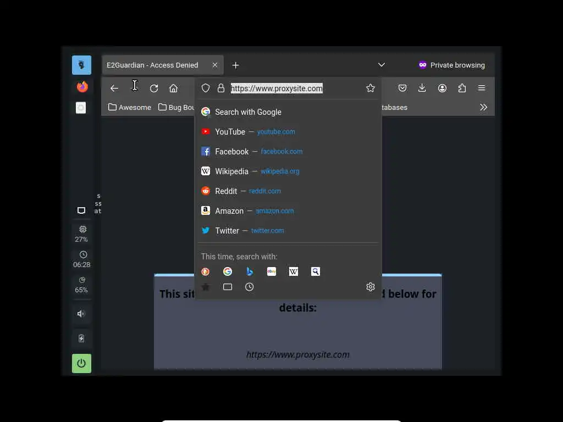Click the padlock site security icon
Image resolution: width=563 pixels, height=422 pixels.
pyautogui.click(x=221, y=88)
